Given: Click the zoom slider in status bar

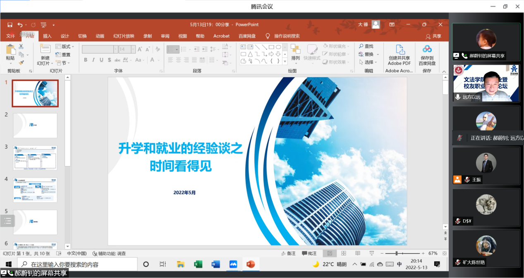Looking at the screenshot, I should click(x=397, y=253).
